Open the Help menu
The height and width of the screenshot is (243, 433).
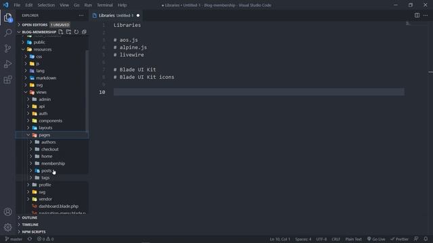click(122, 5)
